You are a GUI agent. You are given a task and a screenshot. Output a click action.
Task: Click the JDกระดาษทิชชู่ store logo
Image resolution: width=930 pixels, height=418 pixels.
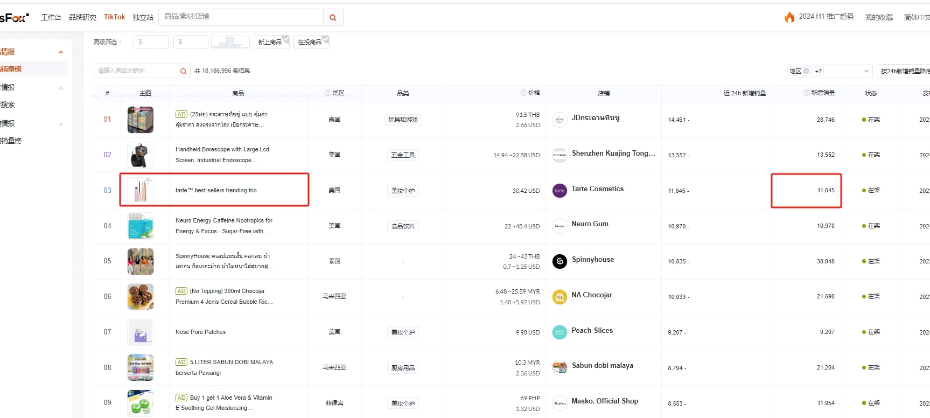(x=560, y=120)
